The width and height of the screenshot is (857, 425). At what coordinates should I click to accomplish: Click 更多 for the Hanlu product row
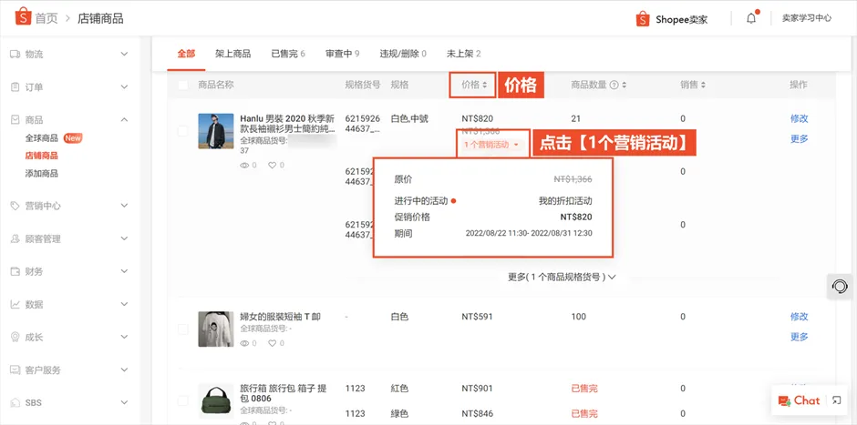tap(799, 138)
